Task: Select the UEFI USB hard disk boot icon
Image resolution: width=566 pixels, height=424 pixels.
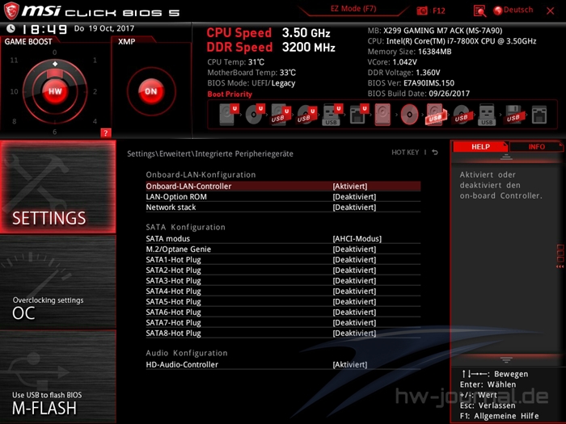Action: (x=281, y=115)
